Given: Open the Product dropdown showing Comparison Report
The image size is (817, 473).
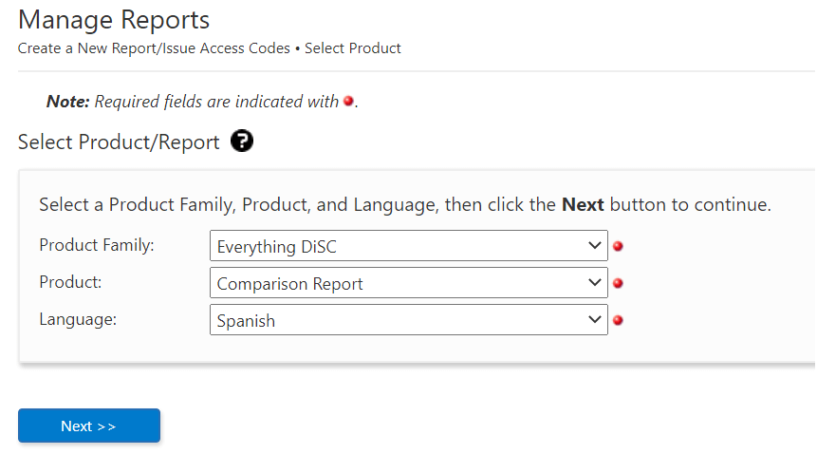Looking at the screenshot, I should point(408,283).
